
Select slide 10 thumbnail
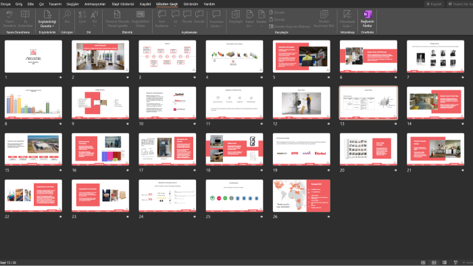(167, 103)
